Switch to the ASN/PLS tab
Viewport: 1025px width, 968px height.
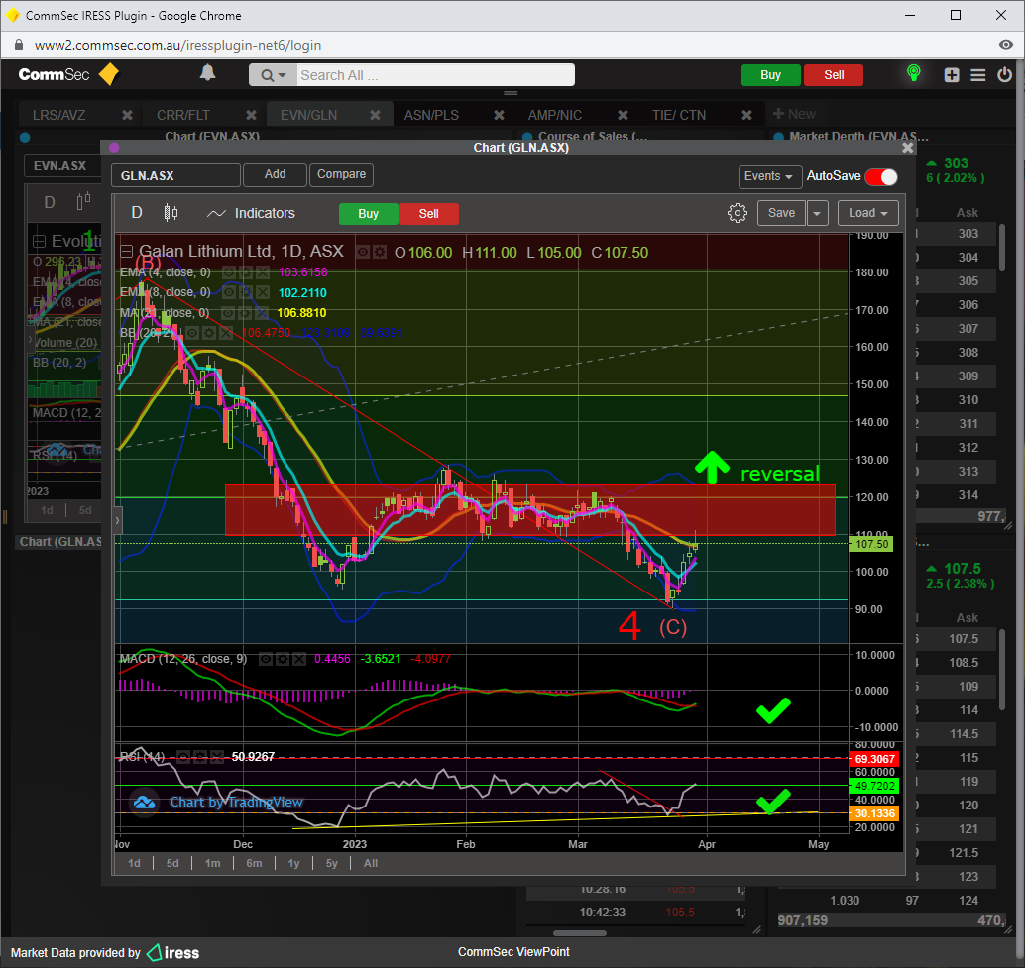431,115
